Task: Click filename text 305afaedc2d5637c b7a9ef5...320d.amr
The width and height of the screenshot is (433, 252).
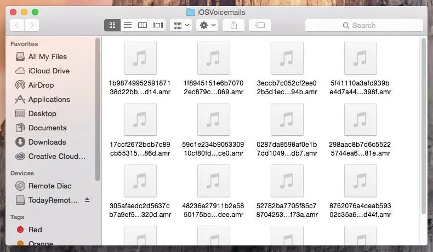Action: click(x=140, y=210)
